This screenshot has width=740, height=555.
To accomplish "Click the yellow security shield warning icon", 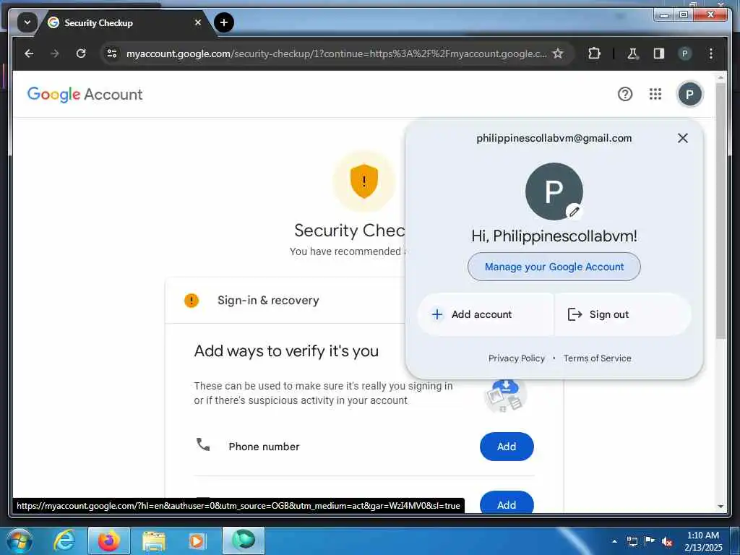I will tap(364, 181).
